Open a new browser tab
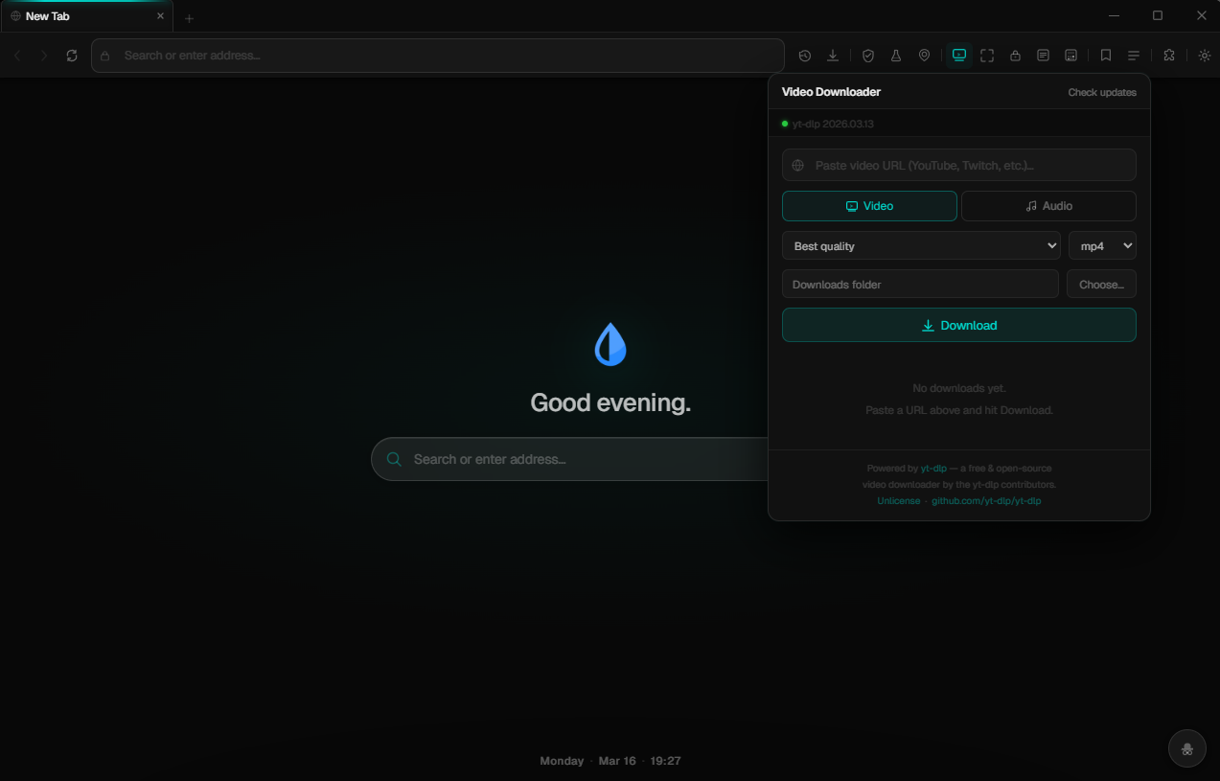Image resolution: width=1220 pixels, height=781 pixels. point(189,17)
